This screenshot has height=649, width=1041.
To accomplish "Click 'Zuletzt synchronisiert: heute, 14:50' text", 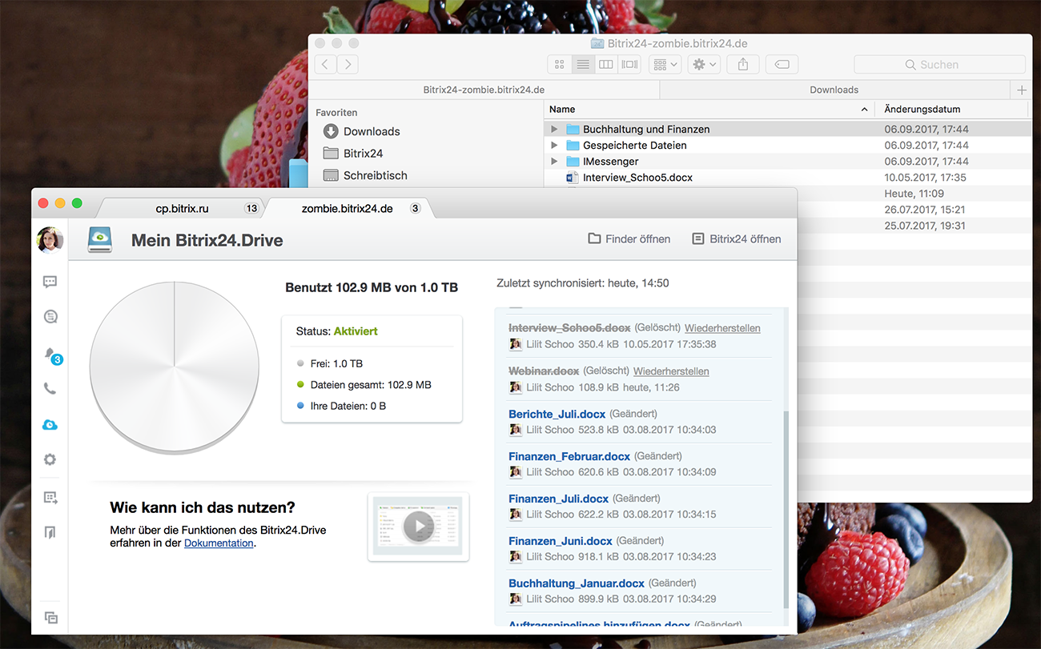I will (582, 283).
